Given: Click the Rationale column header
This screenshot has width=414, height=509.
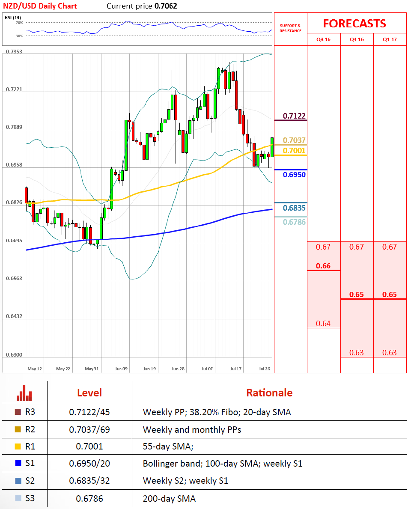Looking at the screenshot, I should 269,393.
